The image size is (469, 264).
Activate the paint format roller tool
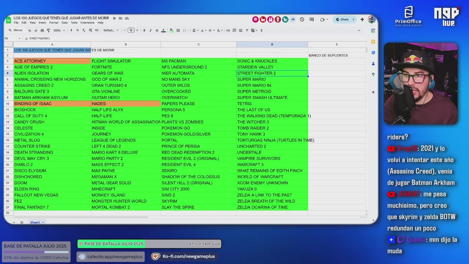(48, 30)
